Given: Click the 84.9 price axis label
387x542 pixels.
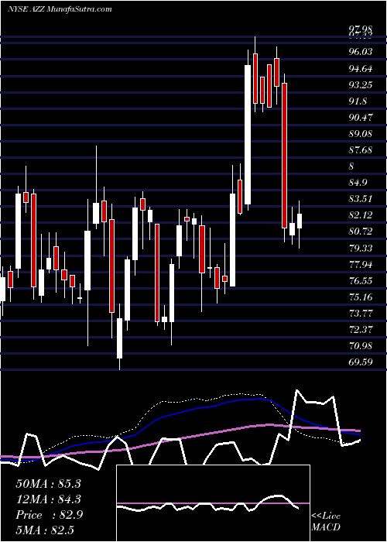Looking at the screenshot, I should pyautogui.click(x=358, y=182).
